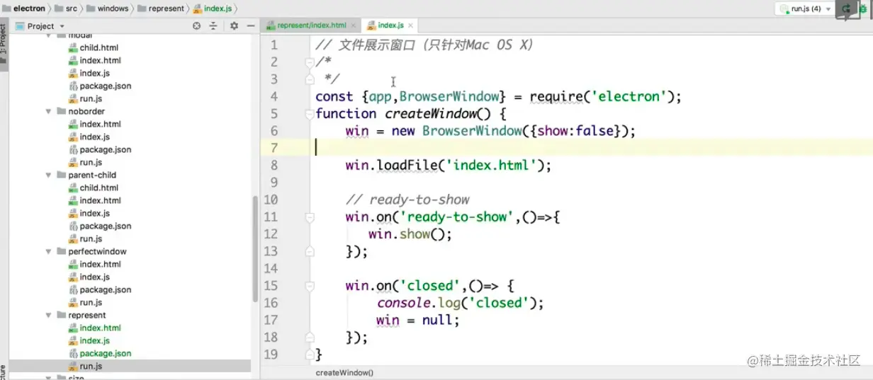Select index.js under parent-child folder
The height and width of the screenshot is (380, 873).
click(x=94, y=214)
